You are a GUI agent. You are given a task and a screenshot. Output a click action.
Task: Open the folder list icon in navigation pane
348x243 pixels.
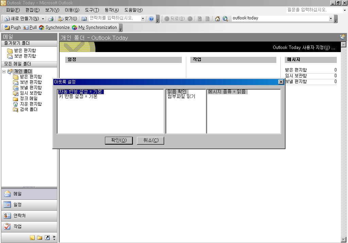pos(40,238)
